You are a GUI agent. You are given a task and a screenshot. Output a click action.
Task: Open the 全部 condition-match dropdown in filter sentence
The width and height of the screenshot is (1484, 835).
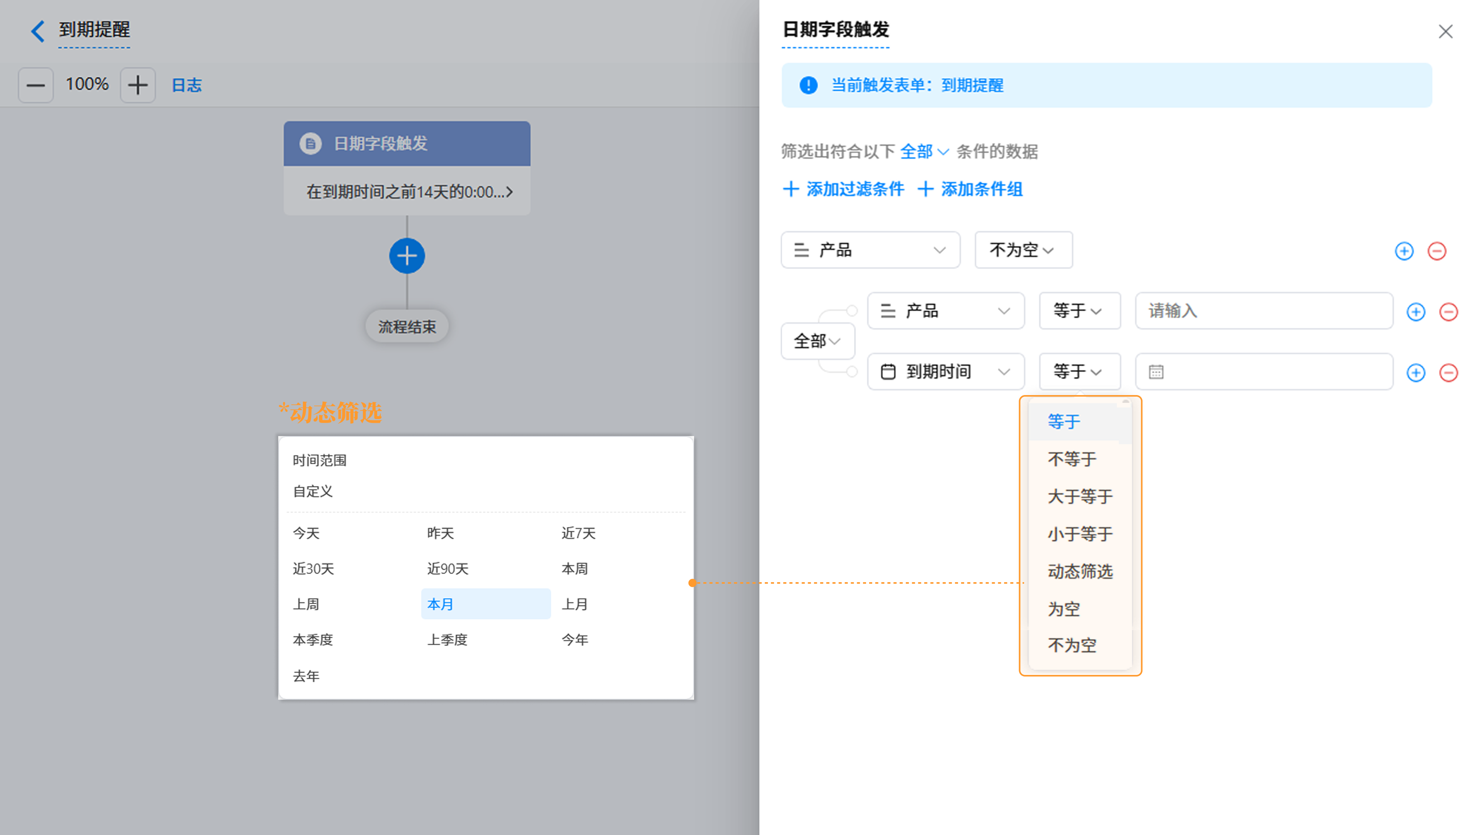(x=924, y=152)
